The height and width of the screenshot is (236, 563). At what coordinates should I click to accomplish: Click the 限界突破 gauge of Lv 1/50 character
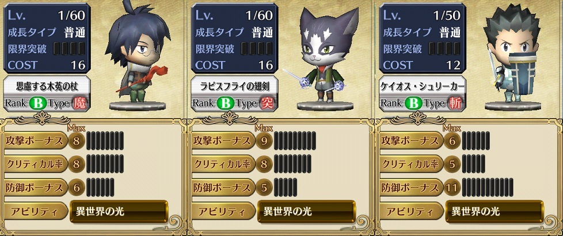[x=444, y=48]
